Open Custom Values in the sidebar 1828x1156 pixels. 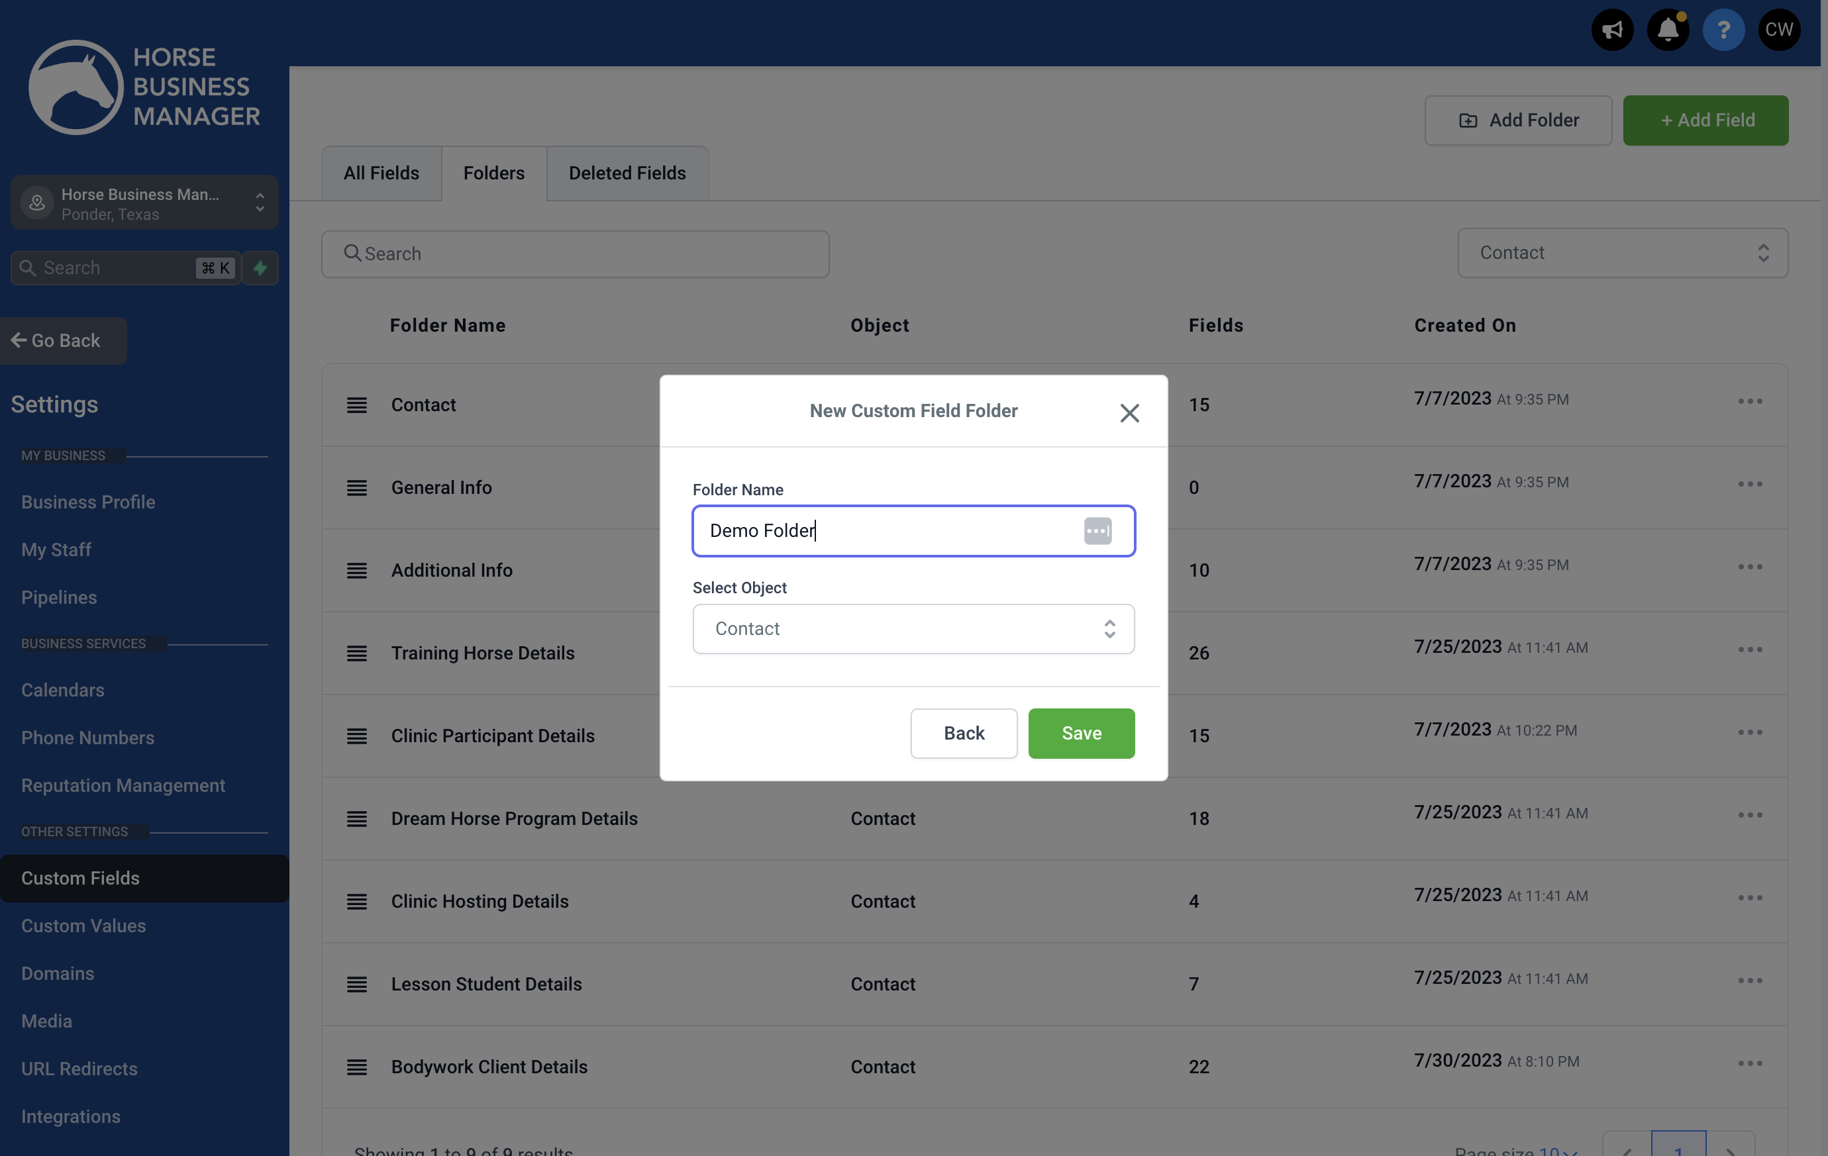tap(83, 926)
